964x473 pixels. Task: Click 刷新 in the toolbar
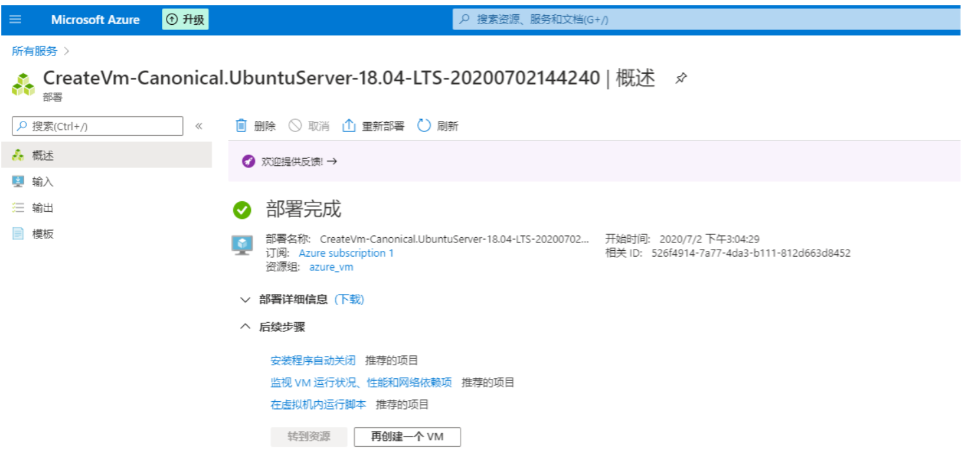[447, 126]
